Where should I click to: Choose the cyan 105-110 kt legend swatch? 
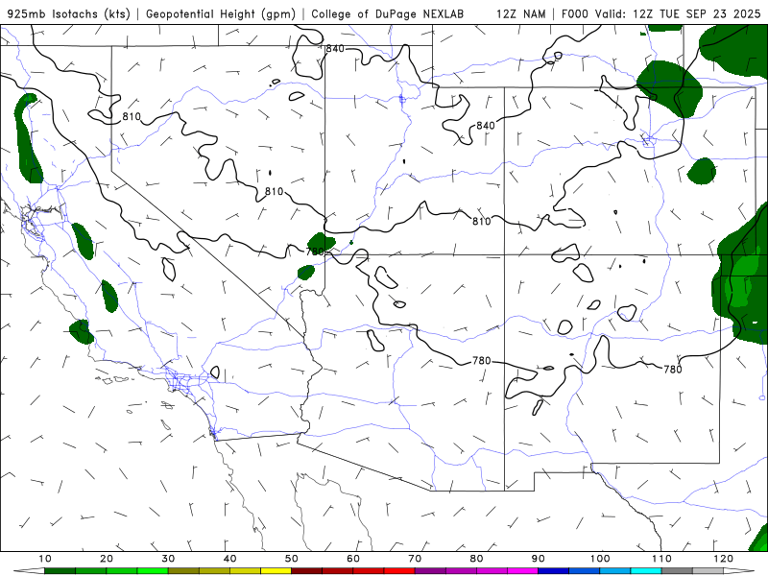click(646, 571)
